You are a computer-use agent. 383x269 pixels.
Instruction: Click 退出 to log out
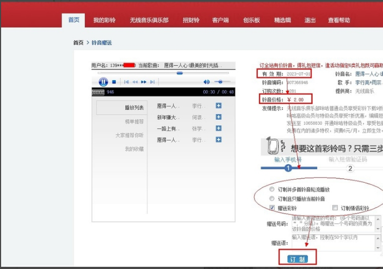(310, 20)
